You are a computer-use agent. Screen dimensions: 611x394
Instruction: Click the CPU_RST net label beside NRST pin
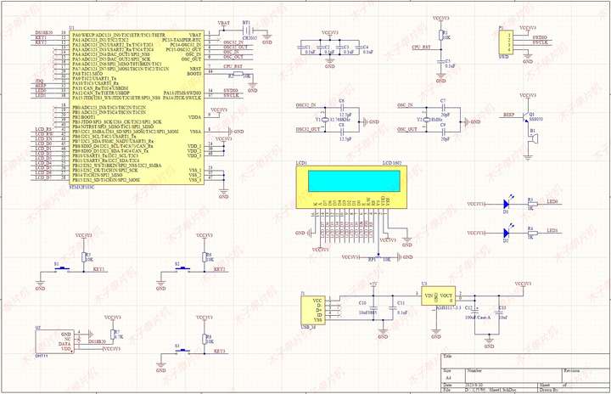pyautogui.click(x=233, y=67)
